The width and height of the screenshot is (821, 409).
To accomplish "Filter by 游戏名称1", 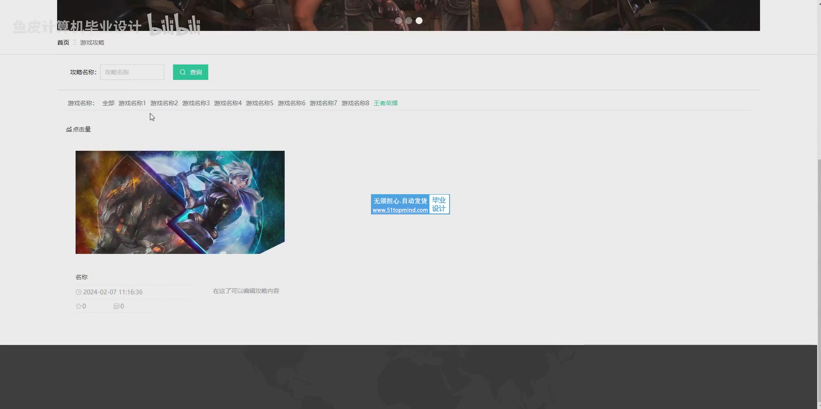I will coord(132,103).
